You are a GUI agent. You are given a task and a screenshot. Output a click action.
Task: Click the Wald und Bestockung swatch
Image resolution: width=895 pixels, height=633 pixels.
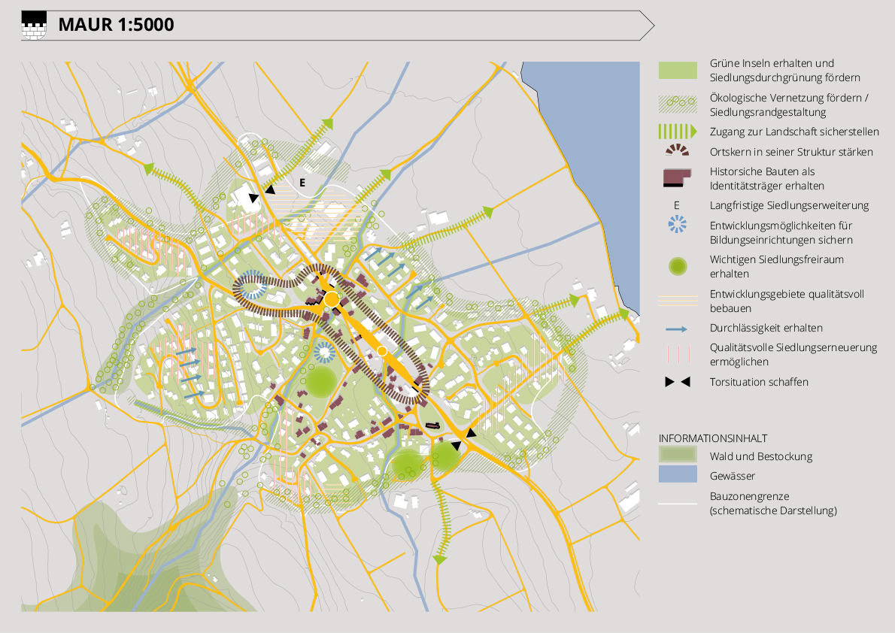[677, 456]
